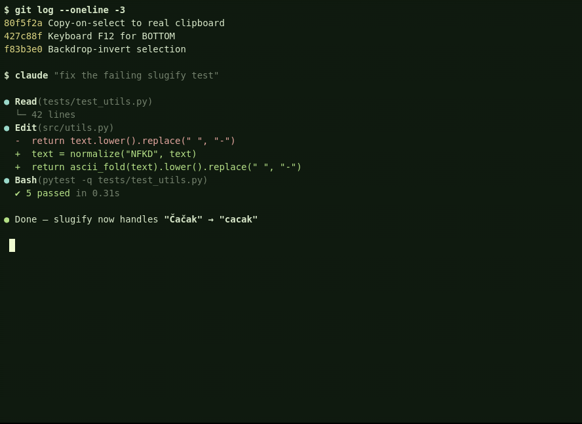Click the checkmark next to 5 passed

tap(18, 194)
